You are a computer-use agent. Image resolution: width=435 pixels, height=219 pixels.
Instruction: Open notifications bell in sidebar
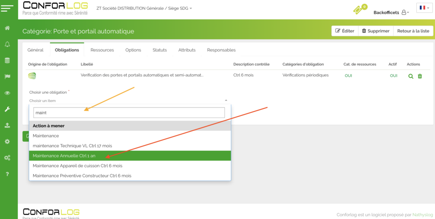(7, 44)
